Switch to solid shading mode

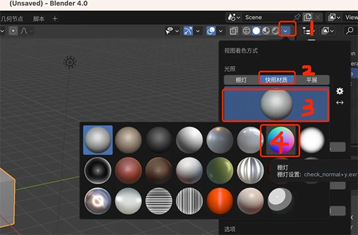pyautogui.click(x=256, y=31)
